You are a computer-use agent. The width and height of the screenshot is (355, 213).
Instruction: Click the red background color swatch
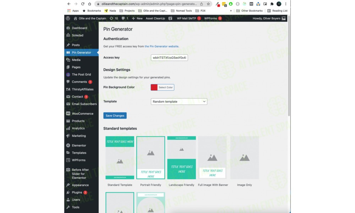[154, 87]
